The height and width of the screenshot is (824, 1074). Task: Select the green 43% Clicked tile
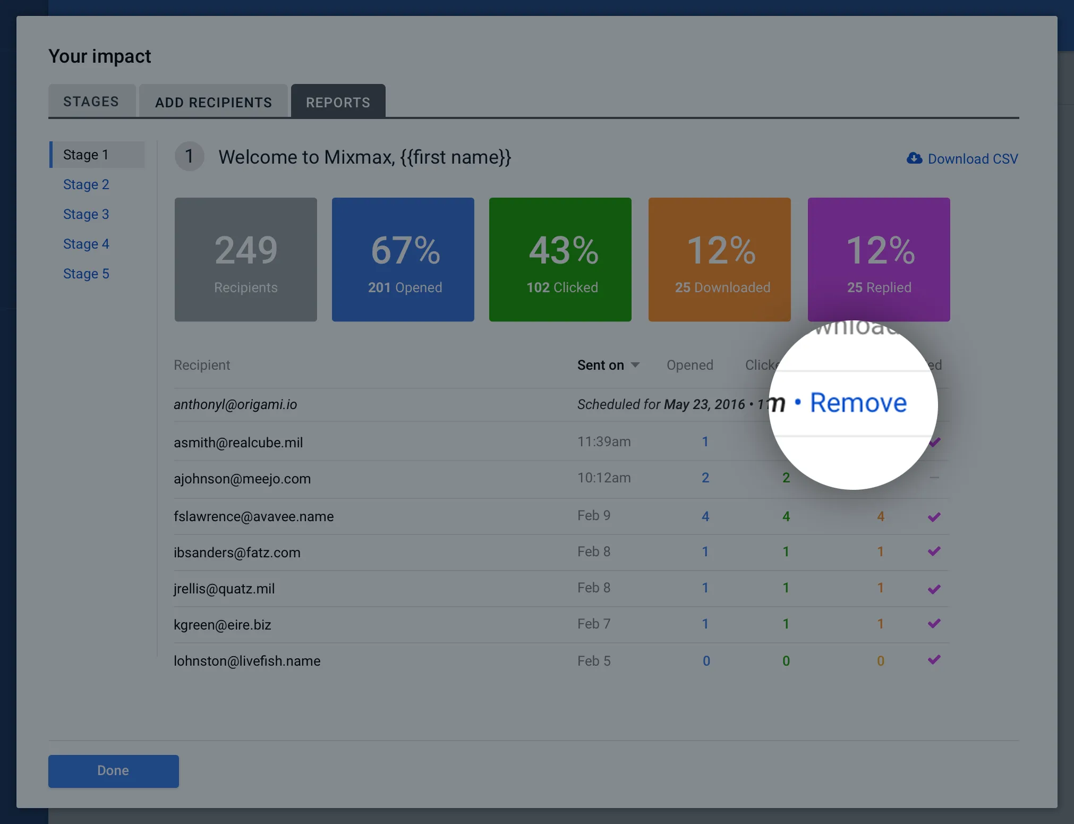coord(560,259)
